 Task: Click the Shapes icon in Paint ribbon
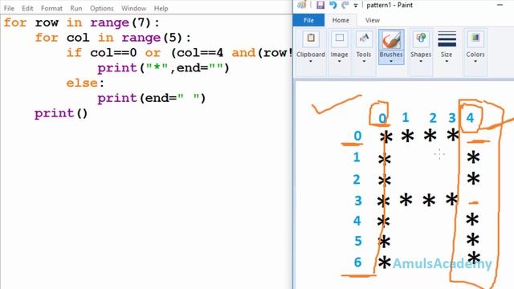(421, 39)
